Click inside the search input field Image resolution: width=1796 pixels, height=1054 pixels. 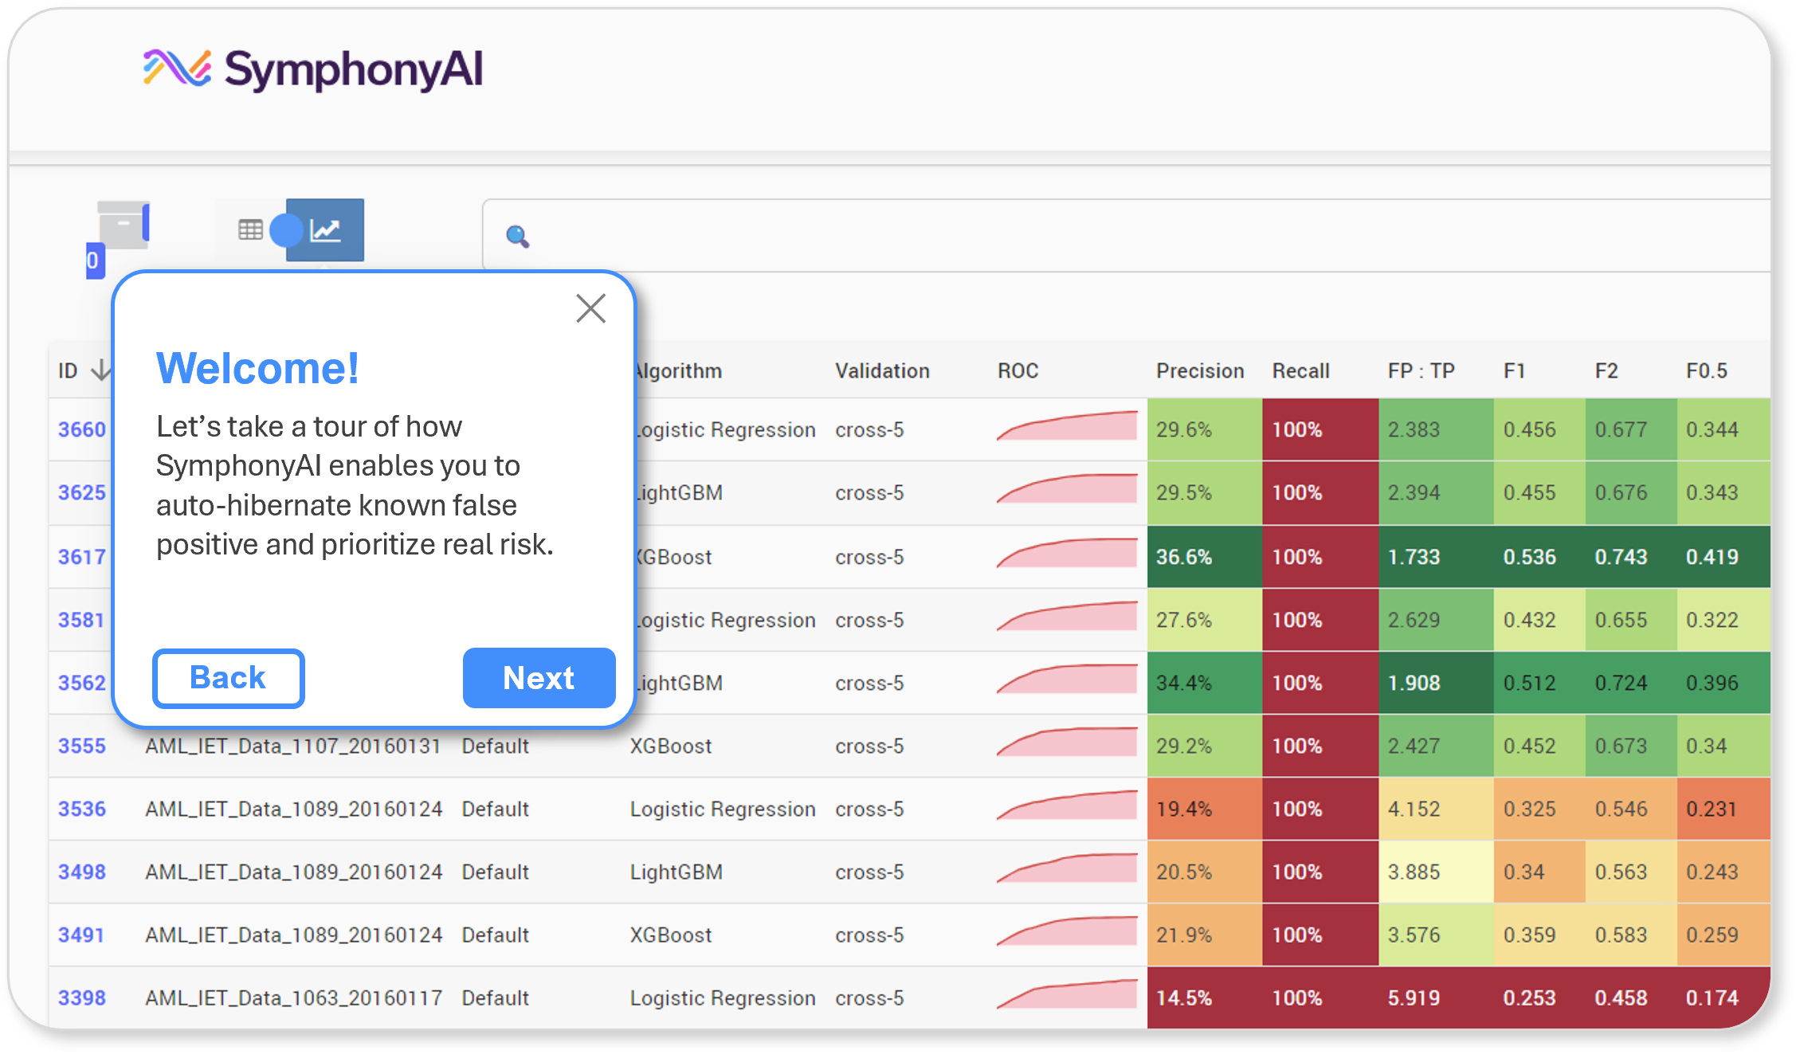pos(1116,236)
